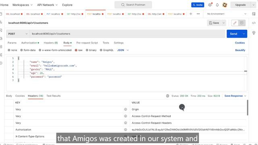Open the DEL http://am request tab
Image resolution: width=258 pixels, height=145 pixels.
[156, 14]
